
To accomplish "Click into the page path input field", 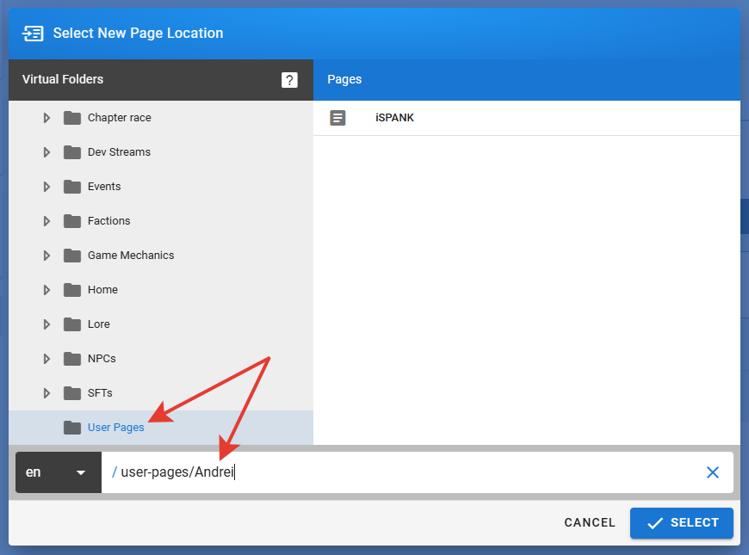I will tap(405, 472).
